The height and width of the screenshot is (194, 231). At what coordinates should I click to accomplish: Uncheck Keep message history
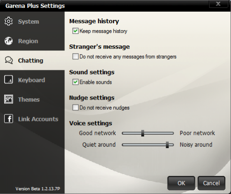(75, 31)
